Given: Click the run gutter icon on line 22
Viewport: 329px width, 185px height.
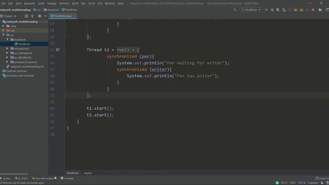Looking at the screenshot, I should click(57, 50).
